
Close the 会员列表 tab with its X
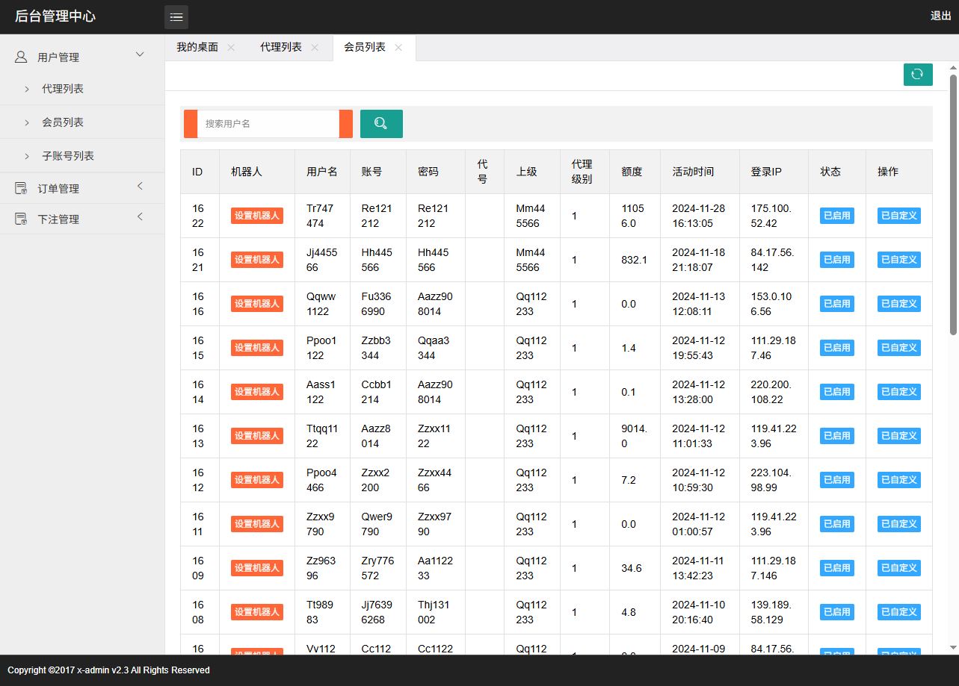pos(398,47)
